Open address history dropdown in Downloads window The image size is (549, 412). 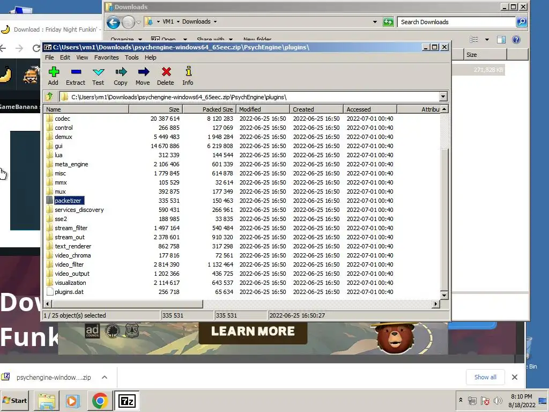coord(375,21)
